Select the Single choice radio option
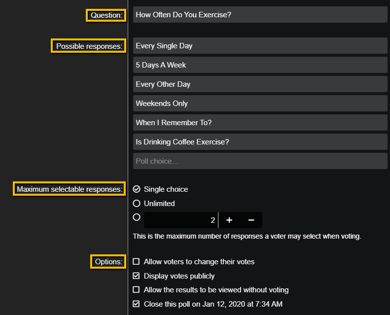390x315 pixels. (137, 189)
